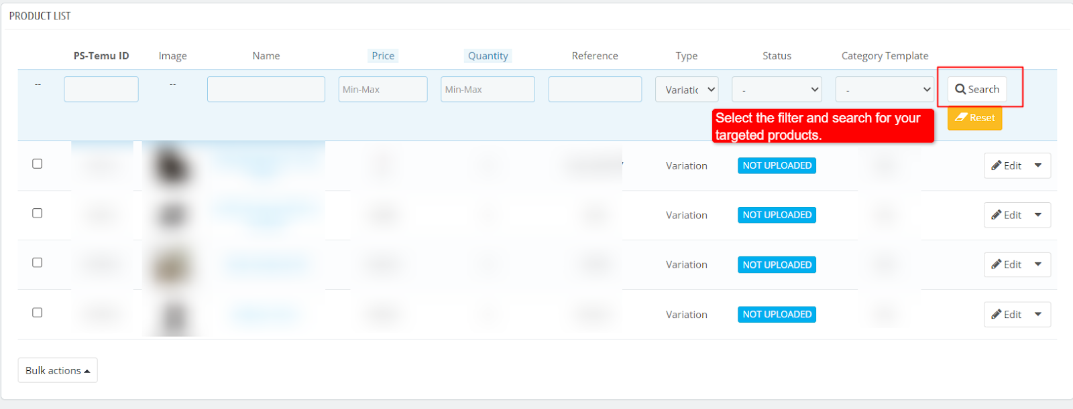The image size is (1073, 409).
Task: Open the Status filter dropdown
Action: click(x=777, y=89)
